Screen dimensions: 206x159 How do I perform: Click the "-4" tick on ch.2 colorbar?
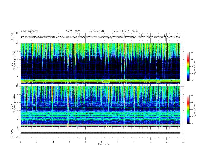(x=192, y=102)
